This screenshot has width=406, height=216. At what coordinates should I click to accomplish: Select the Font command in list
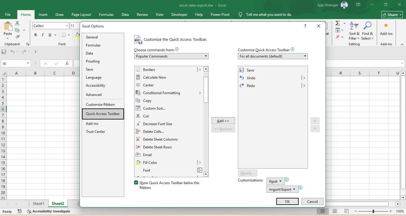pos(169,170)
